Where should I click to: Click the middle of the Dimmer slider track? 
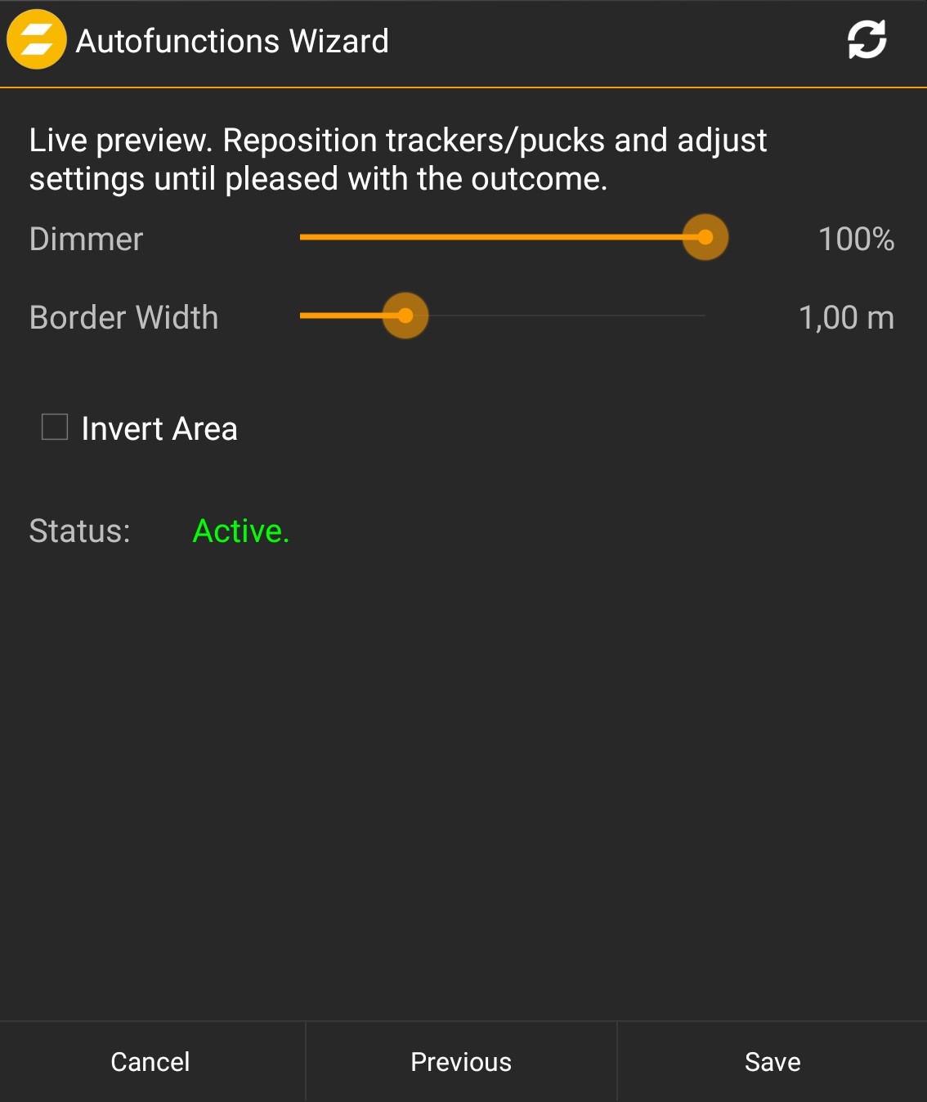pos(502,237)
